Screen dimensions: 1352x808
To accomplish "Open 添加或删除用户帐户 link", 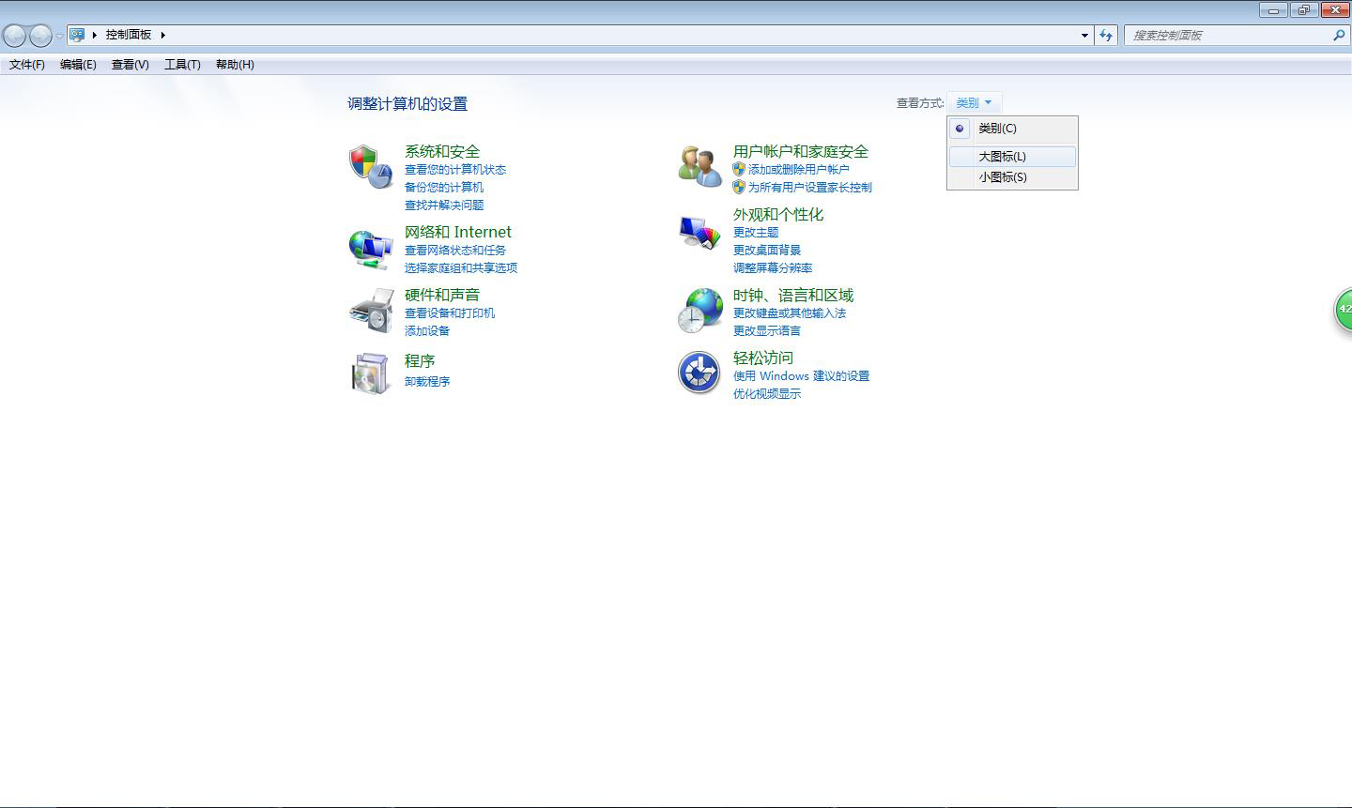I will pyautogui.click(x=798, y=170).
